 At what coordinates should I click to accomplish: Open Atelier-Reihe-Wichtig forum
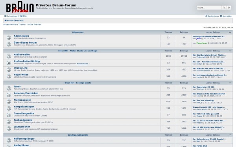coord(27,61)
